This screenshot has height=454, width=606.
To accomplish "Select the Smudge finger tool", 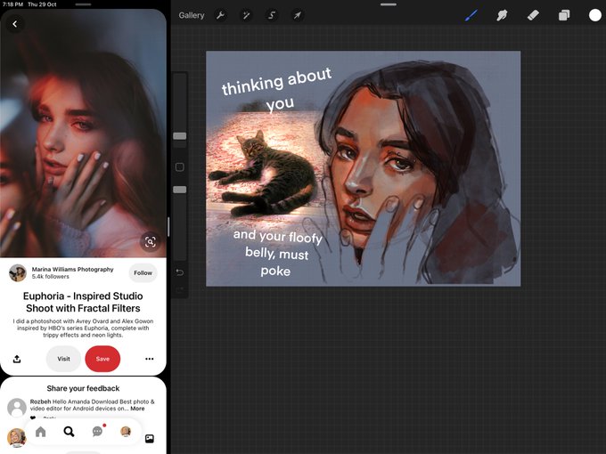I will click(502, 15).
